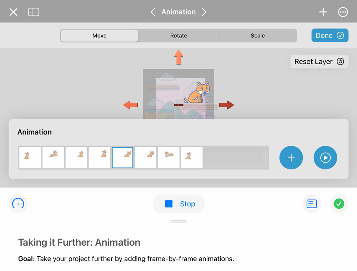Open the more options ellipsis menu
The width and height of the screenshot is (357, 271).
pyautogui.click(x=343, y=12)
